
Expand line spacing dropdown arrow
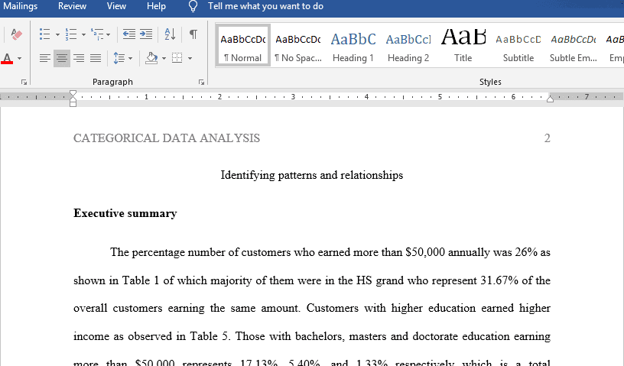click(131, 59)
